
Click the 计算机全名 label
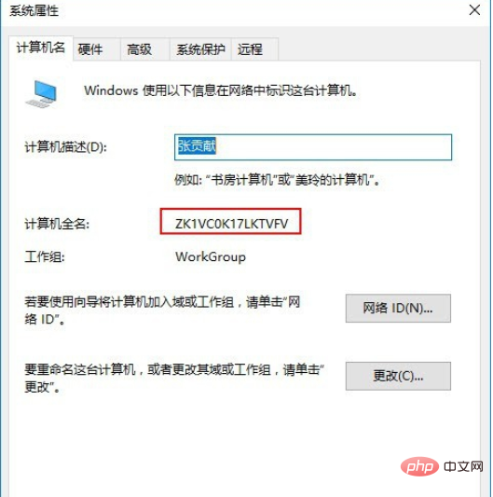[57, 224]
